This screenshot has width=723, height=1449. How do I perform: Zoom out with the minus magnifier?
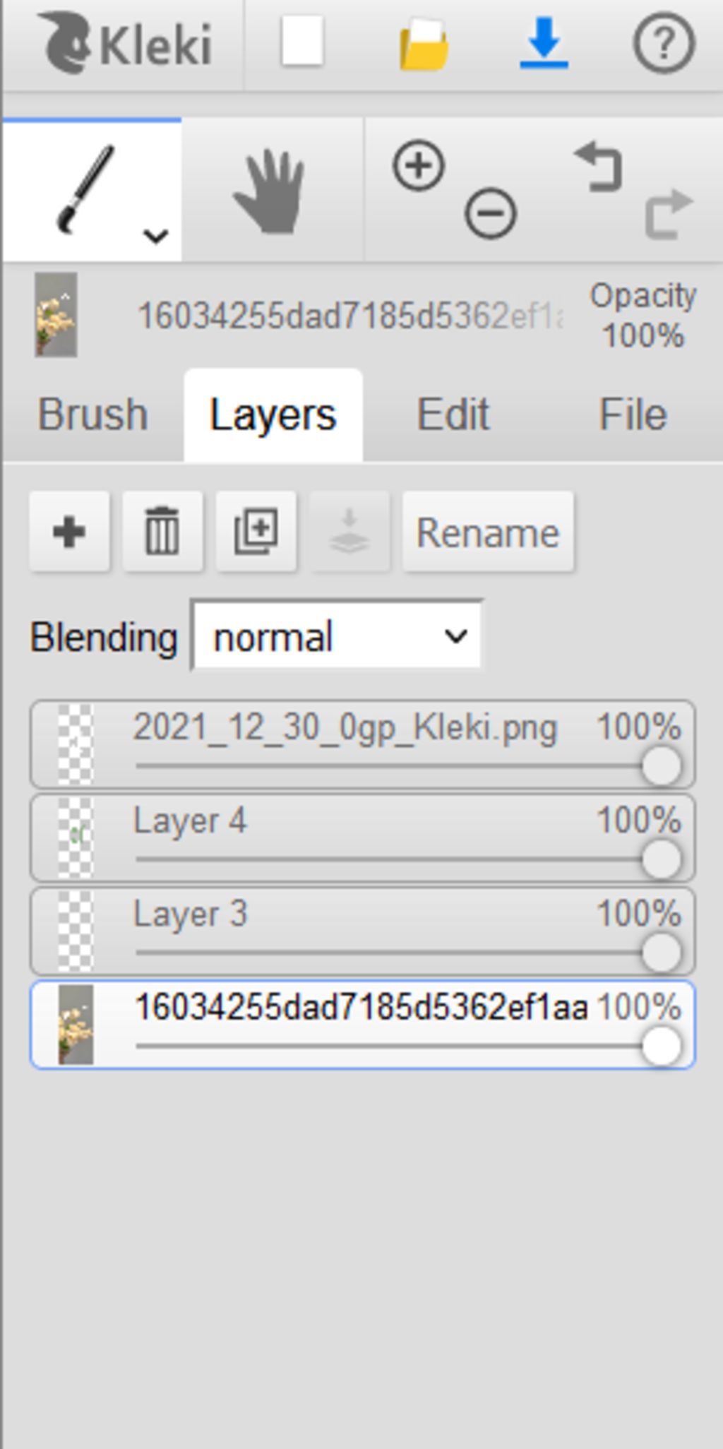coord(491,212)
